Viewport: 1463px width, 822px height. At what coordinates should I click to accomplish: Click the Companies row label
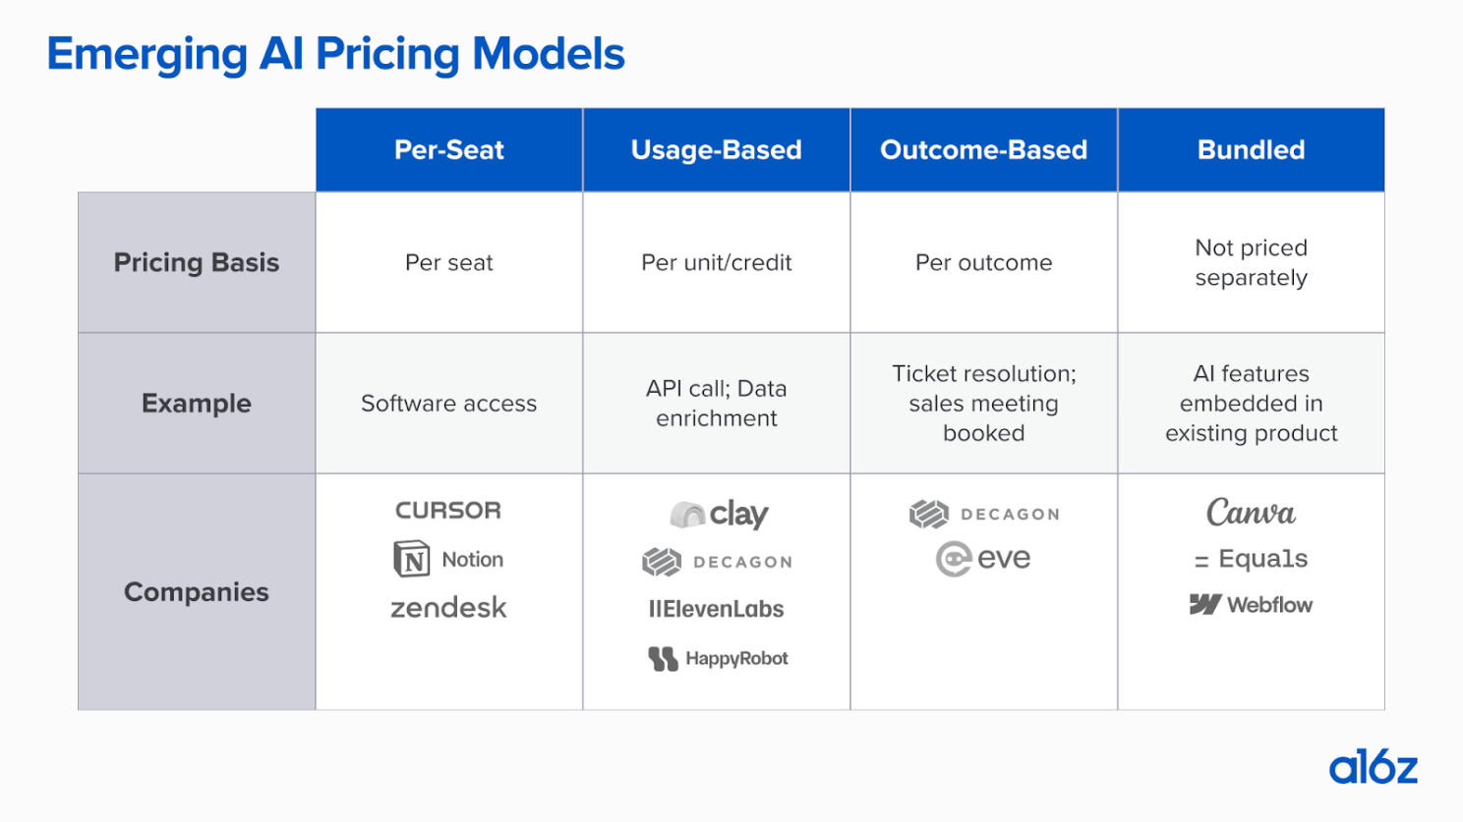[197, 592]
